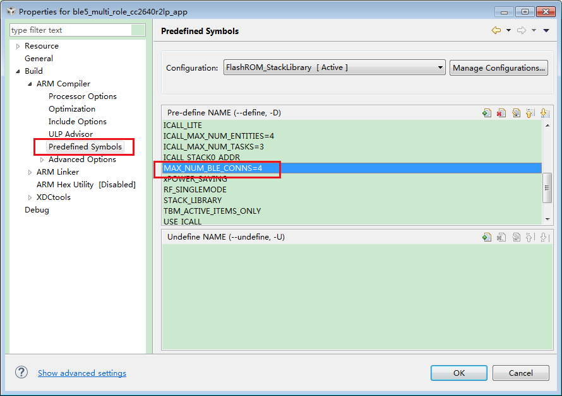Expand the Resource tree node

coord(18,46)
